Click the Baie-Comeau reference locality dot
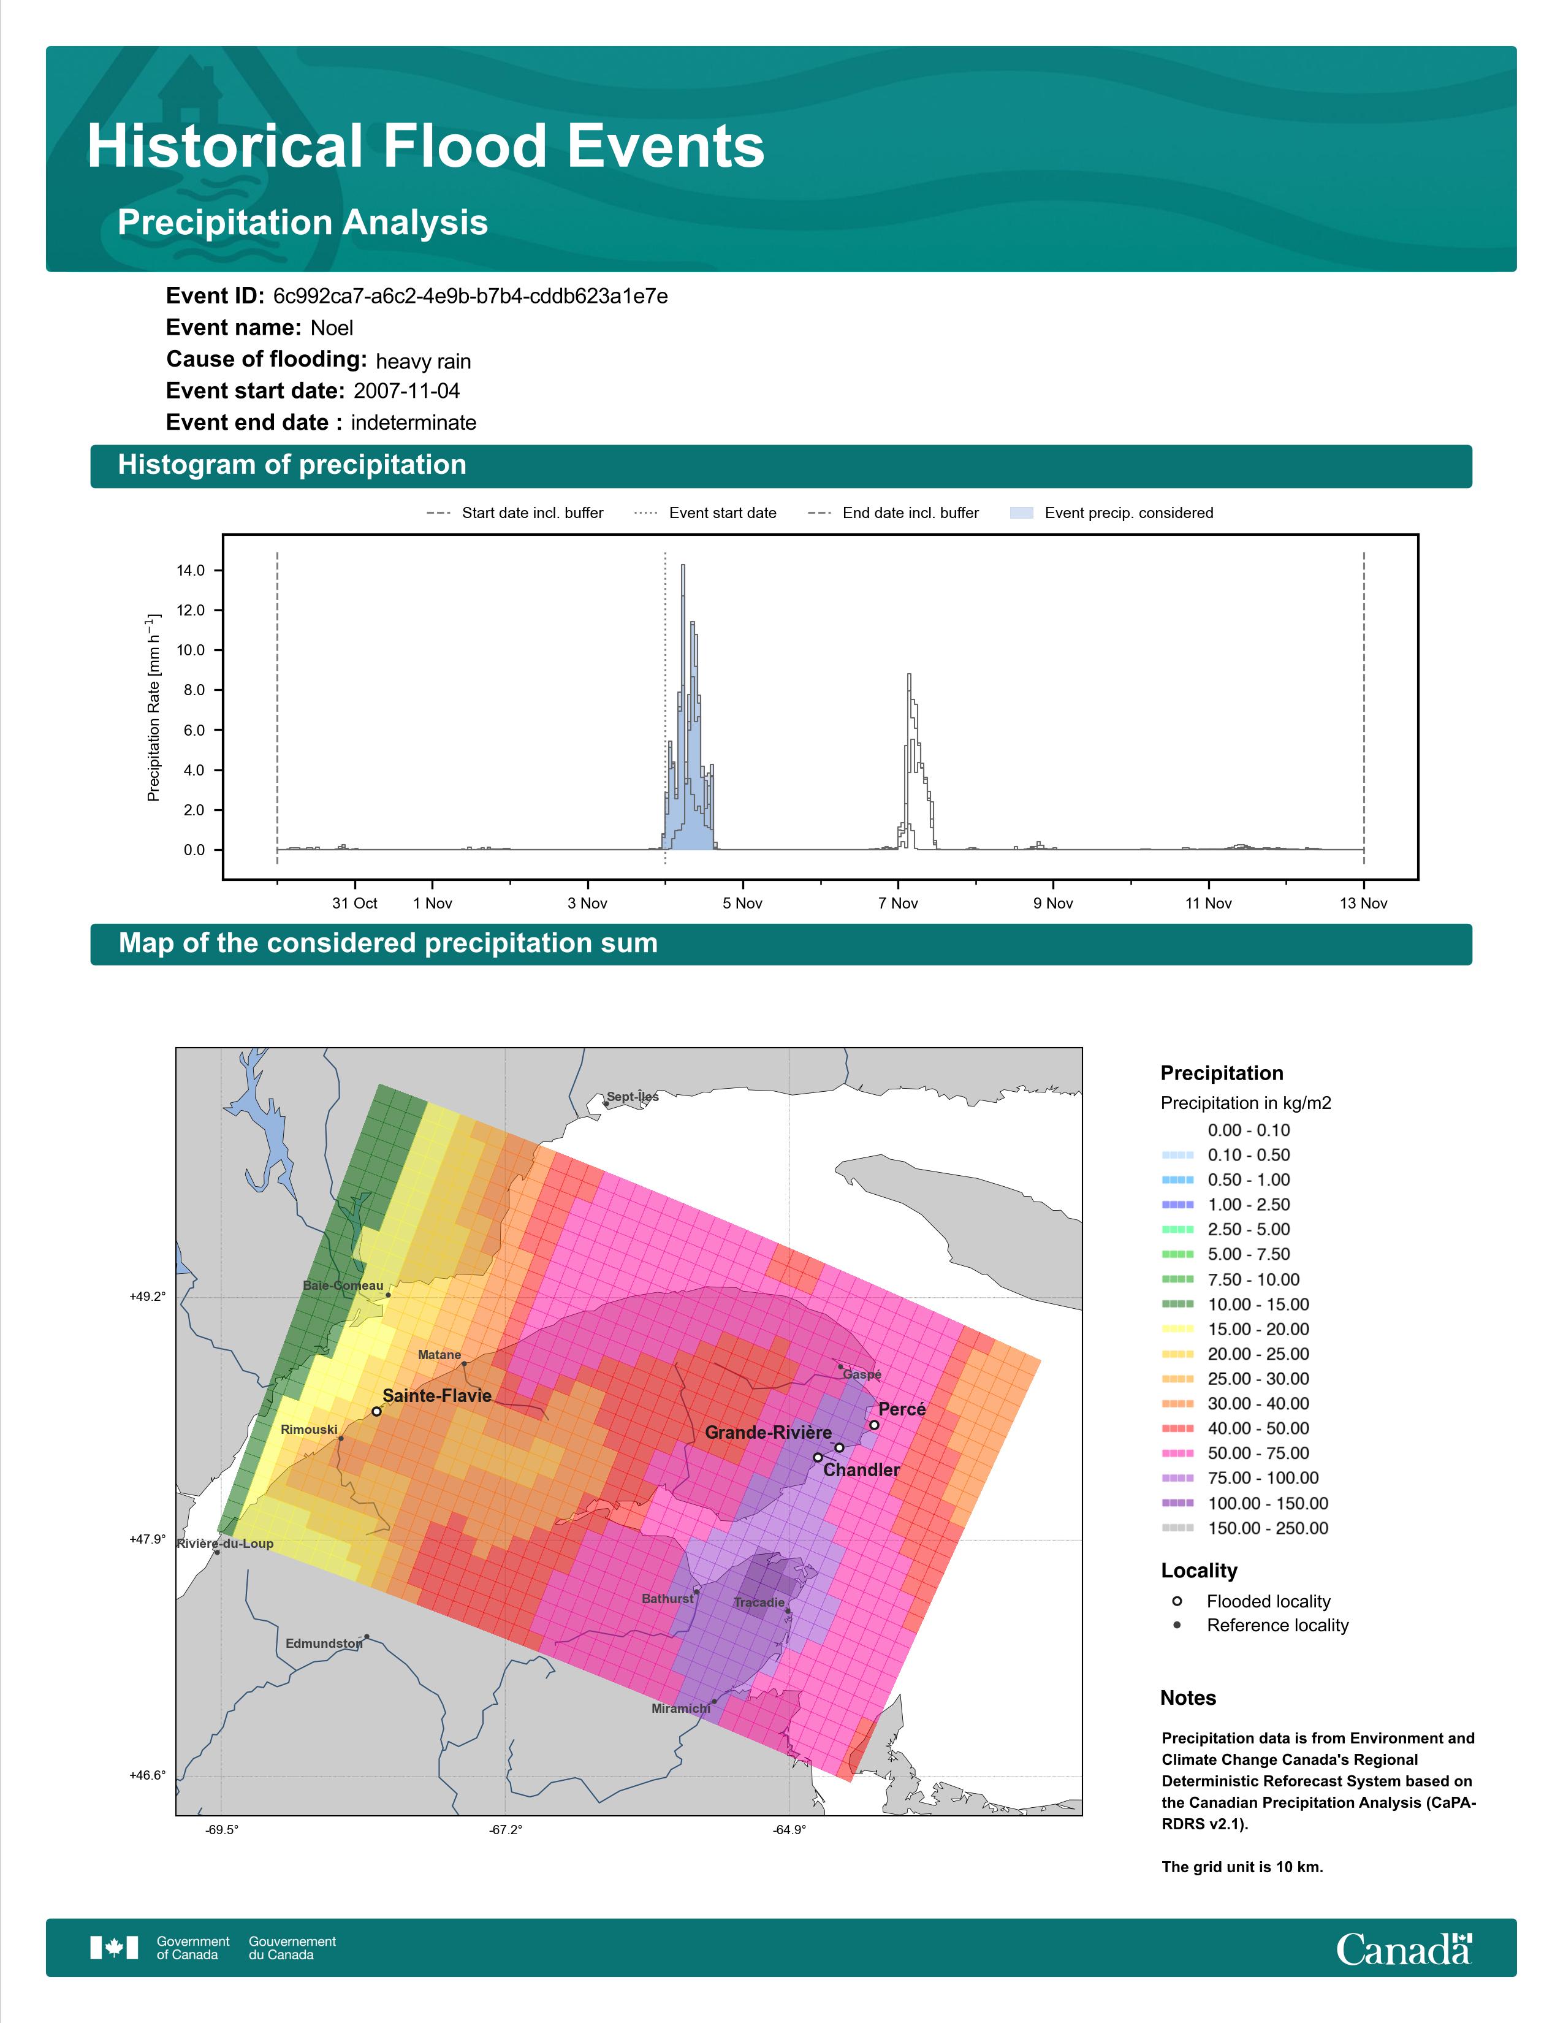 [x=388, y=1295]
